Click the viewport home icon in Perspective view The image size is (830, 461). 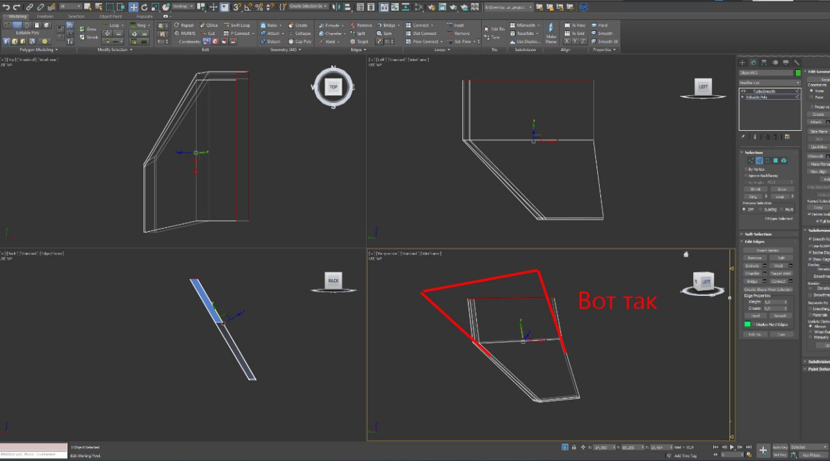pos(686,254)
